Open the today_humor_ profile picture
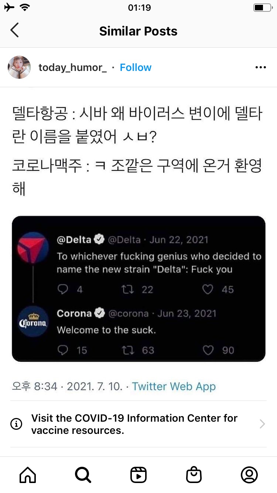Screen dimensions: 277x493 (x=19, y=67)
